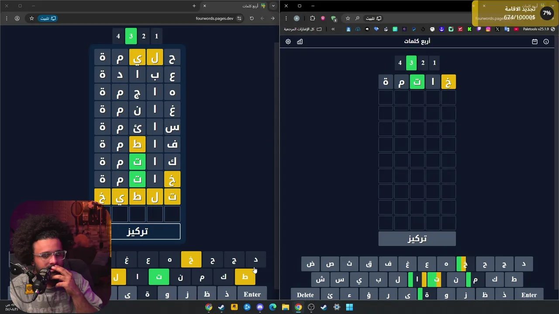Click the تركيز hint box in right window

pos(417,239)
